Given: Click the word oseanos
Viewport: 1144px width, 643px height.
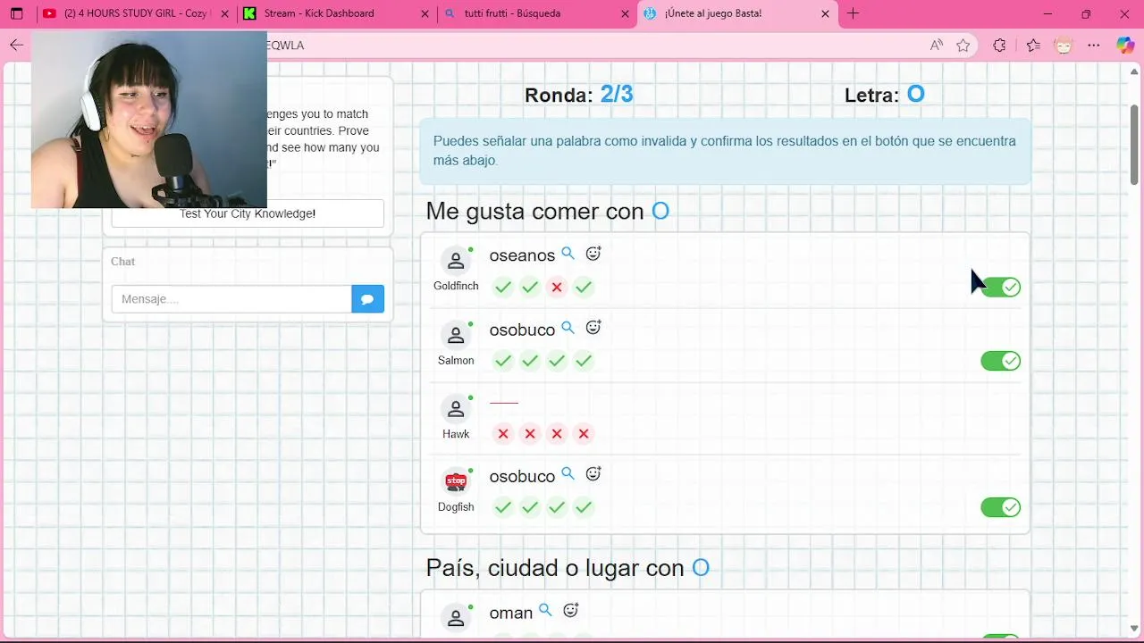Looking at the screenshot, I should point(522,255).
